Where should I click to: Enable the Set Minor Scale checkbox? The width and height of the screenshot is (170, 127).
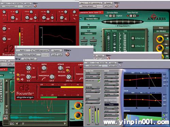(x=133, y=46)
